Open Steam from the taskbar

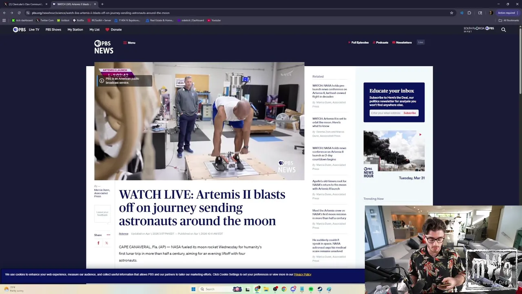click(x=320, y=289)
